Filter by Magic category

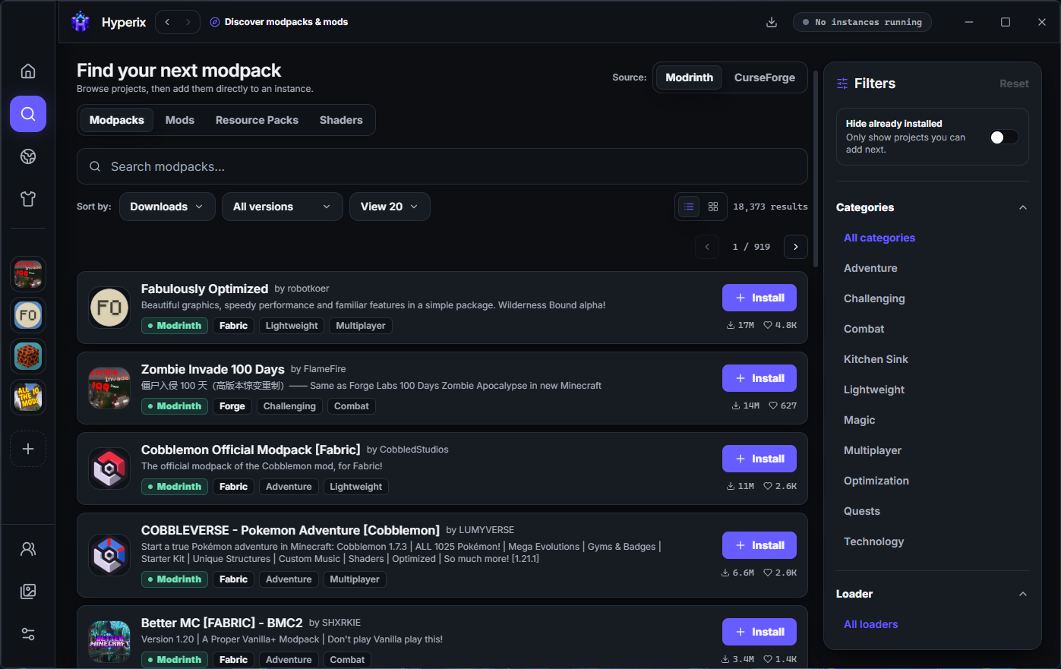[859, 420]
